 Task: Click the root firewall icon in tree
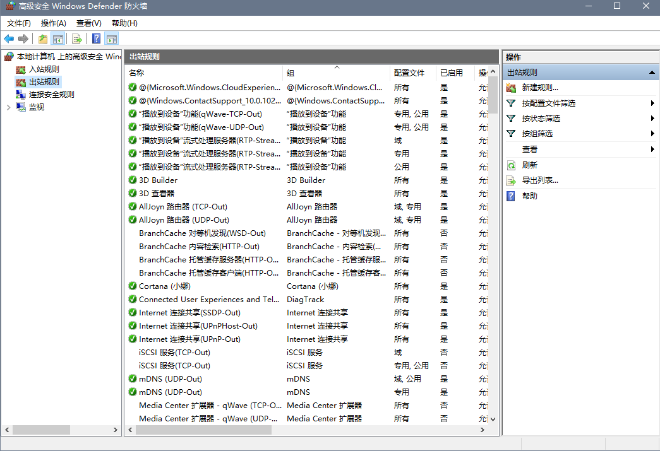point(9,56)
